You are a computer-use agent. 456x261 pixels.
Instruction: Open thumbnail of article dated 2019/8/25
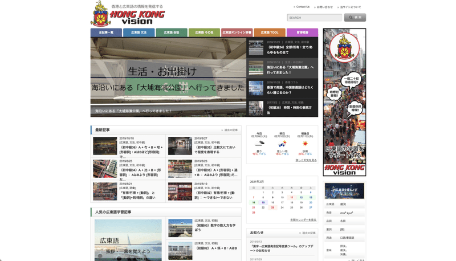point(105,169)
